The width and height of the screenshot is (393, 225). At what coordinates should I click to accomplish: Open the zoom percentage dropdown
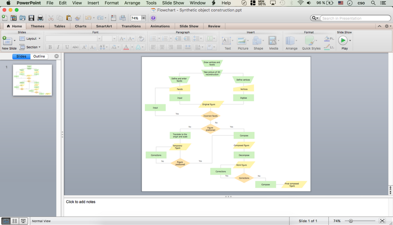(143, 18)
